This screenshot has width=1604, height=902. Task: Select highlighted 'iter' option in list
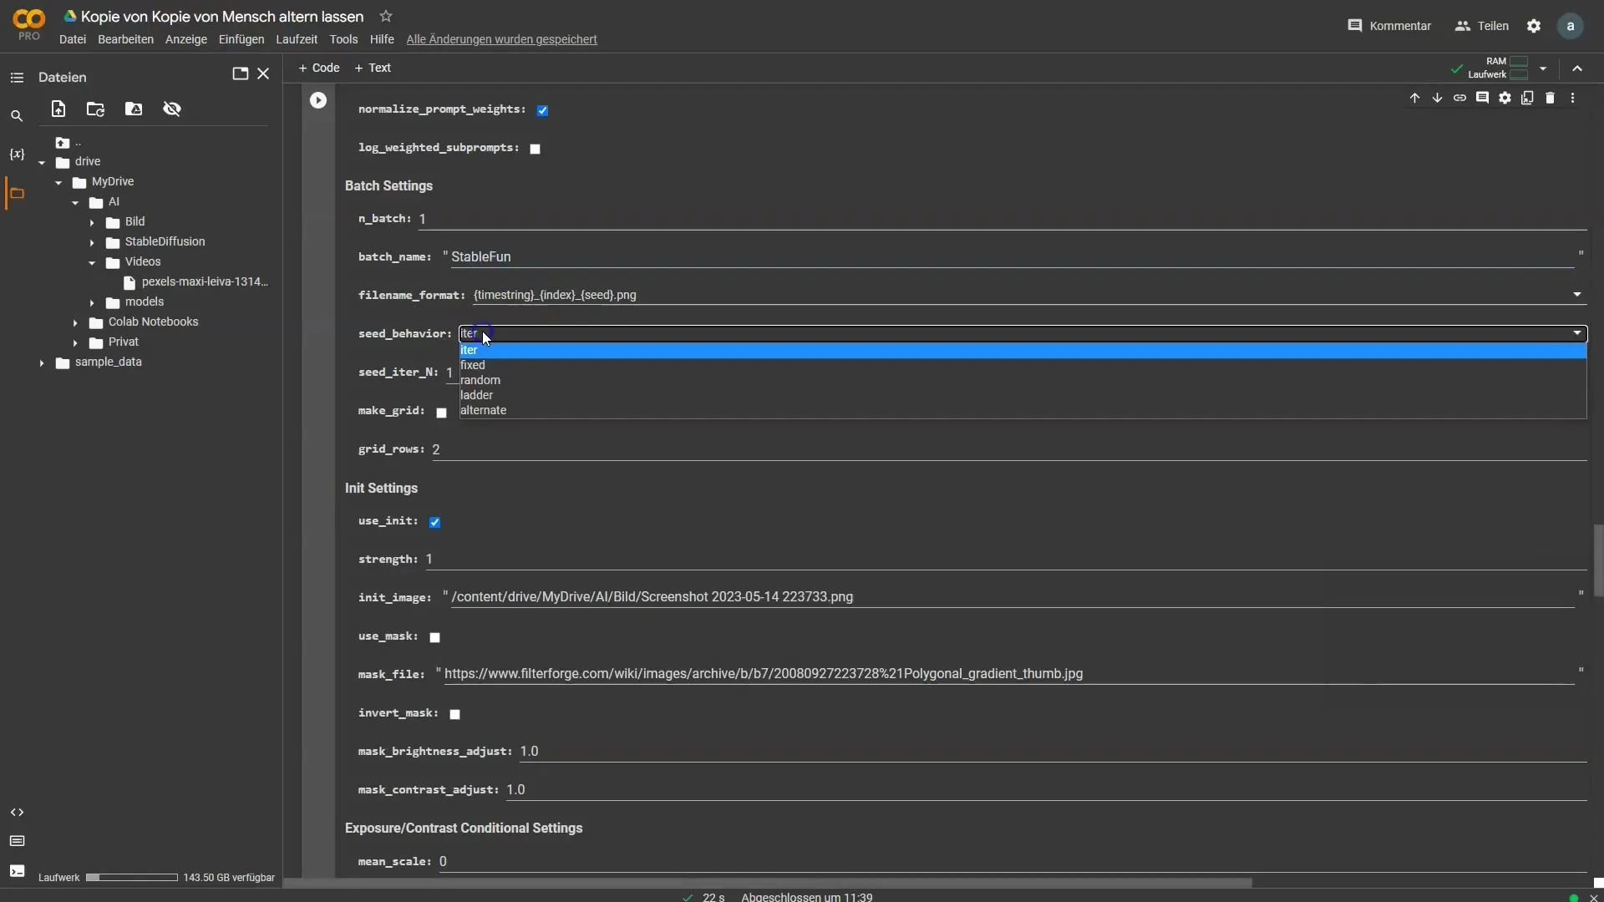[1023, 350]
